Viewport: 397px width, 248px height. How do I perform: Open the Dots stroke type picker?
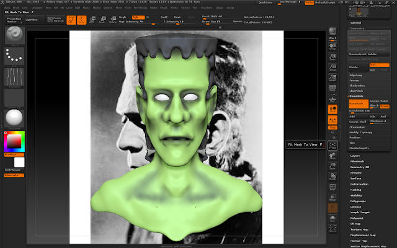[x=14, y=56]
